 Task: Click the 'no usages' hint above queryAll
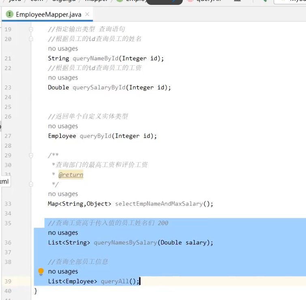click(x=63, y=272)
